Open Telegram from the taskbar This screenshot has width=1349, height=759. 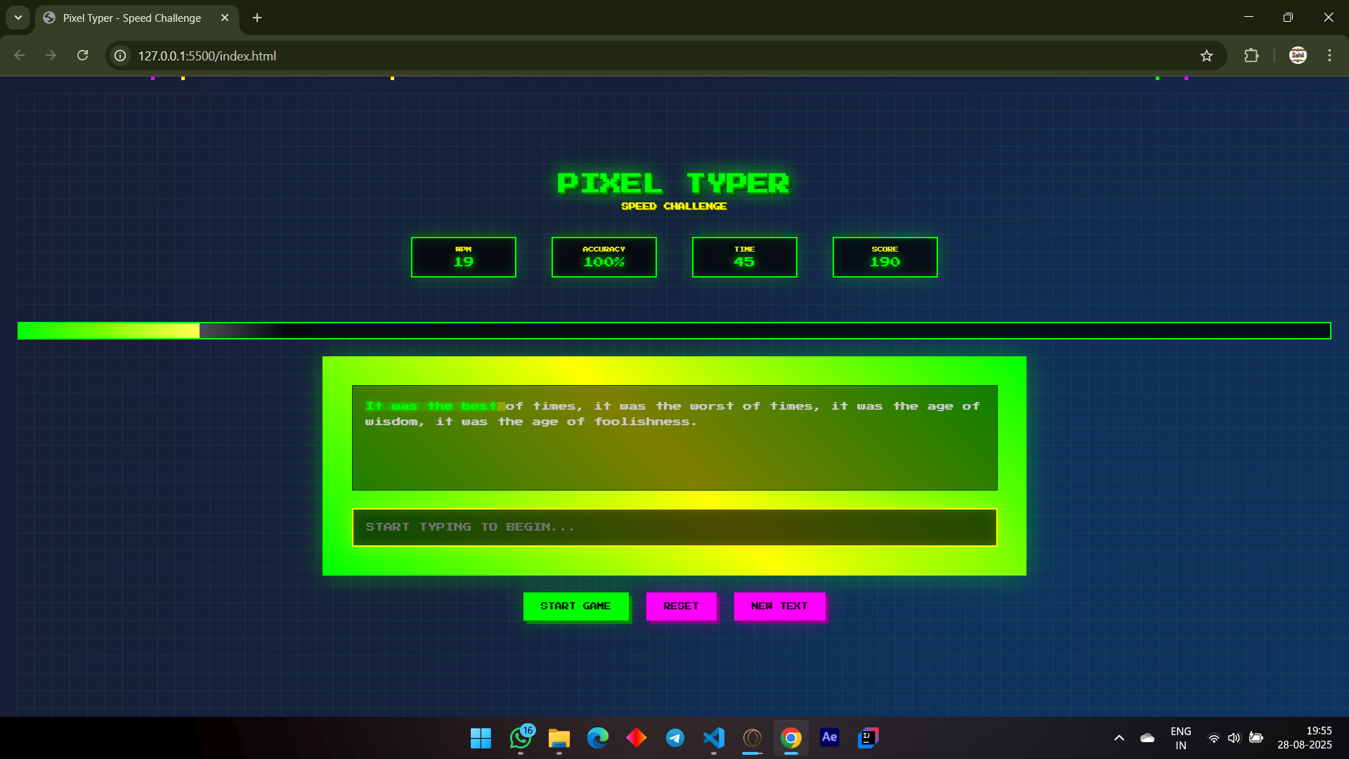click(x=675, y=738)
